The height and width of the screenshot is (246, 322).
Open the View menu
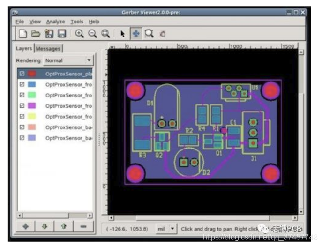point(35,22)
